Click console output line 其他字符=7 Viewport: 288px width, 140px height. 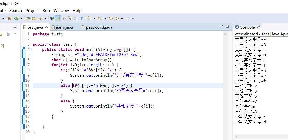246,101
